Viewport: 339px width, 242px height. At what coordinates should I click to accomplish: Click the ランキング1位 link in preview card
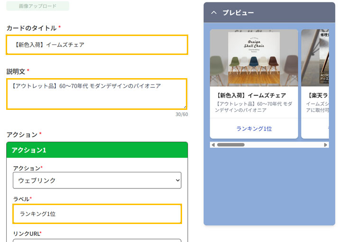[x=254, y=128]
